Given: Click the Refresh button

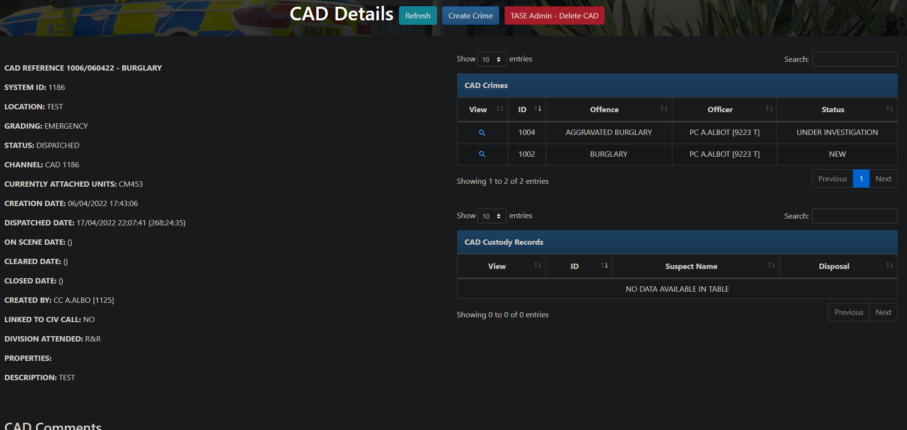Looking at the screenshot, I should (417, 16).
